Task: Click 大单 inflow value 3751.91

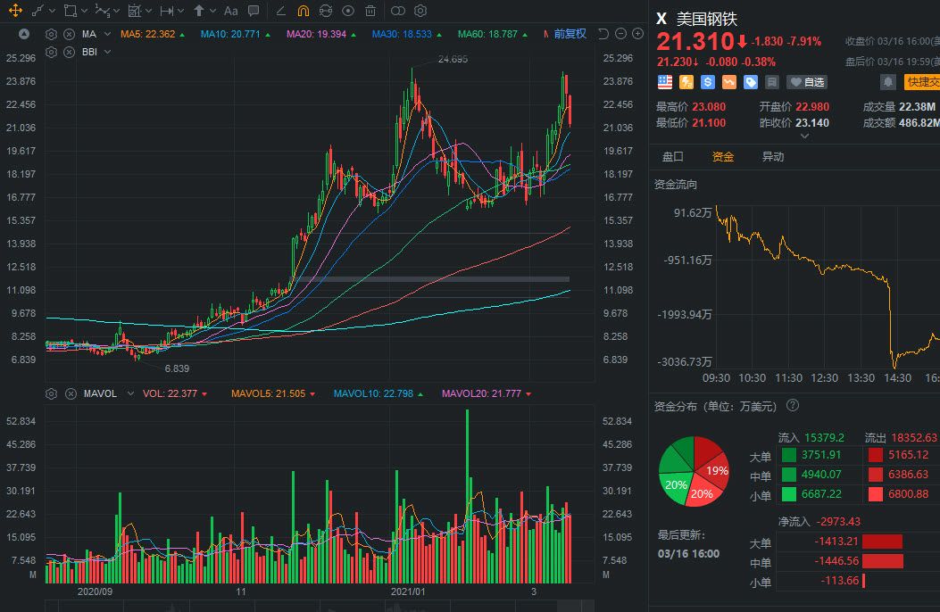Action: pos(820,455)
